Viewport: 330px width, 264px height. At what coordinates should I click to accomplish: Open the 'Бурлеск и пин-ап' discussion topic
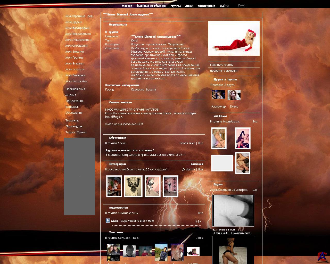(130, 150)
